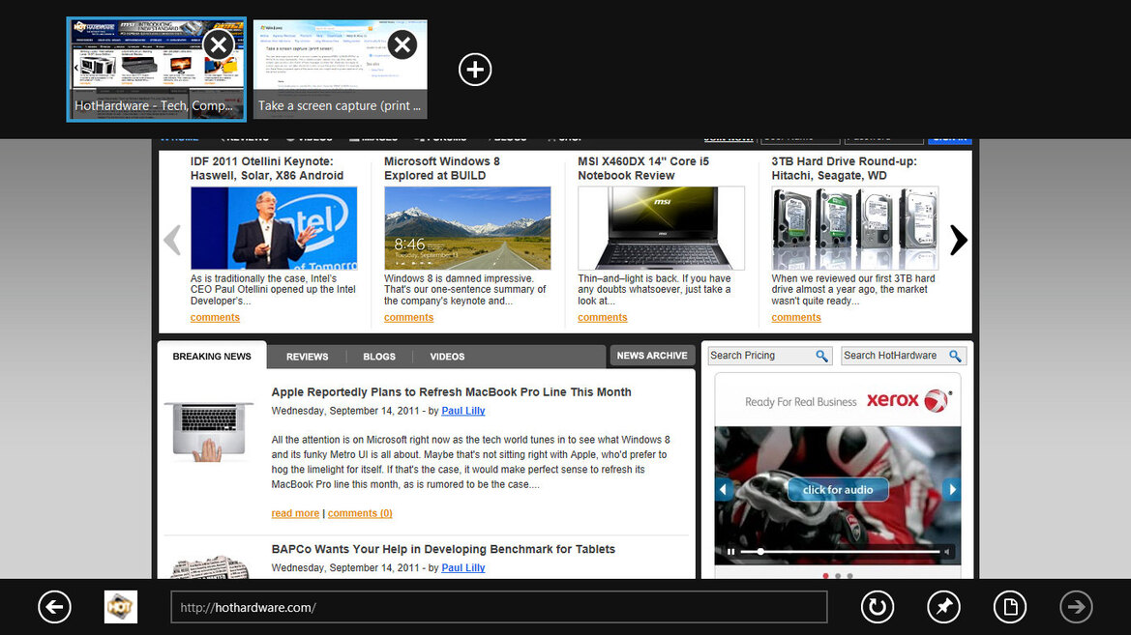Close the 'Take a screen capture' tab
Screen dimensions: 1131x635
click(x=403, y=45)
